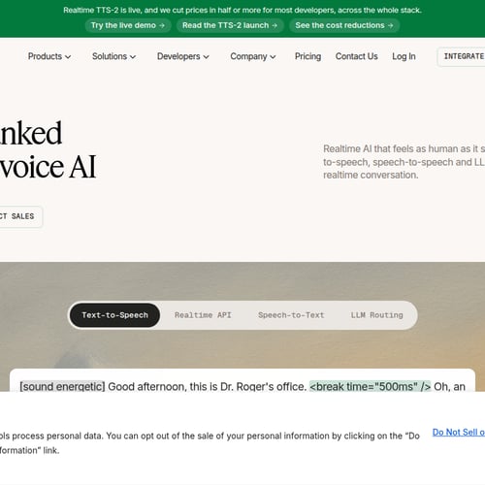Click arrow icon in 'See the cost reductions'
The image size is (485, 485).
click(x=391, y=25)
